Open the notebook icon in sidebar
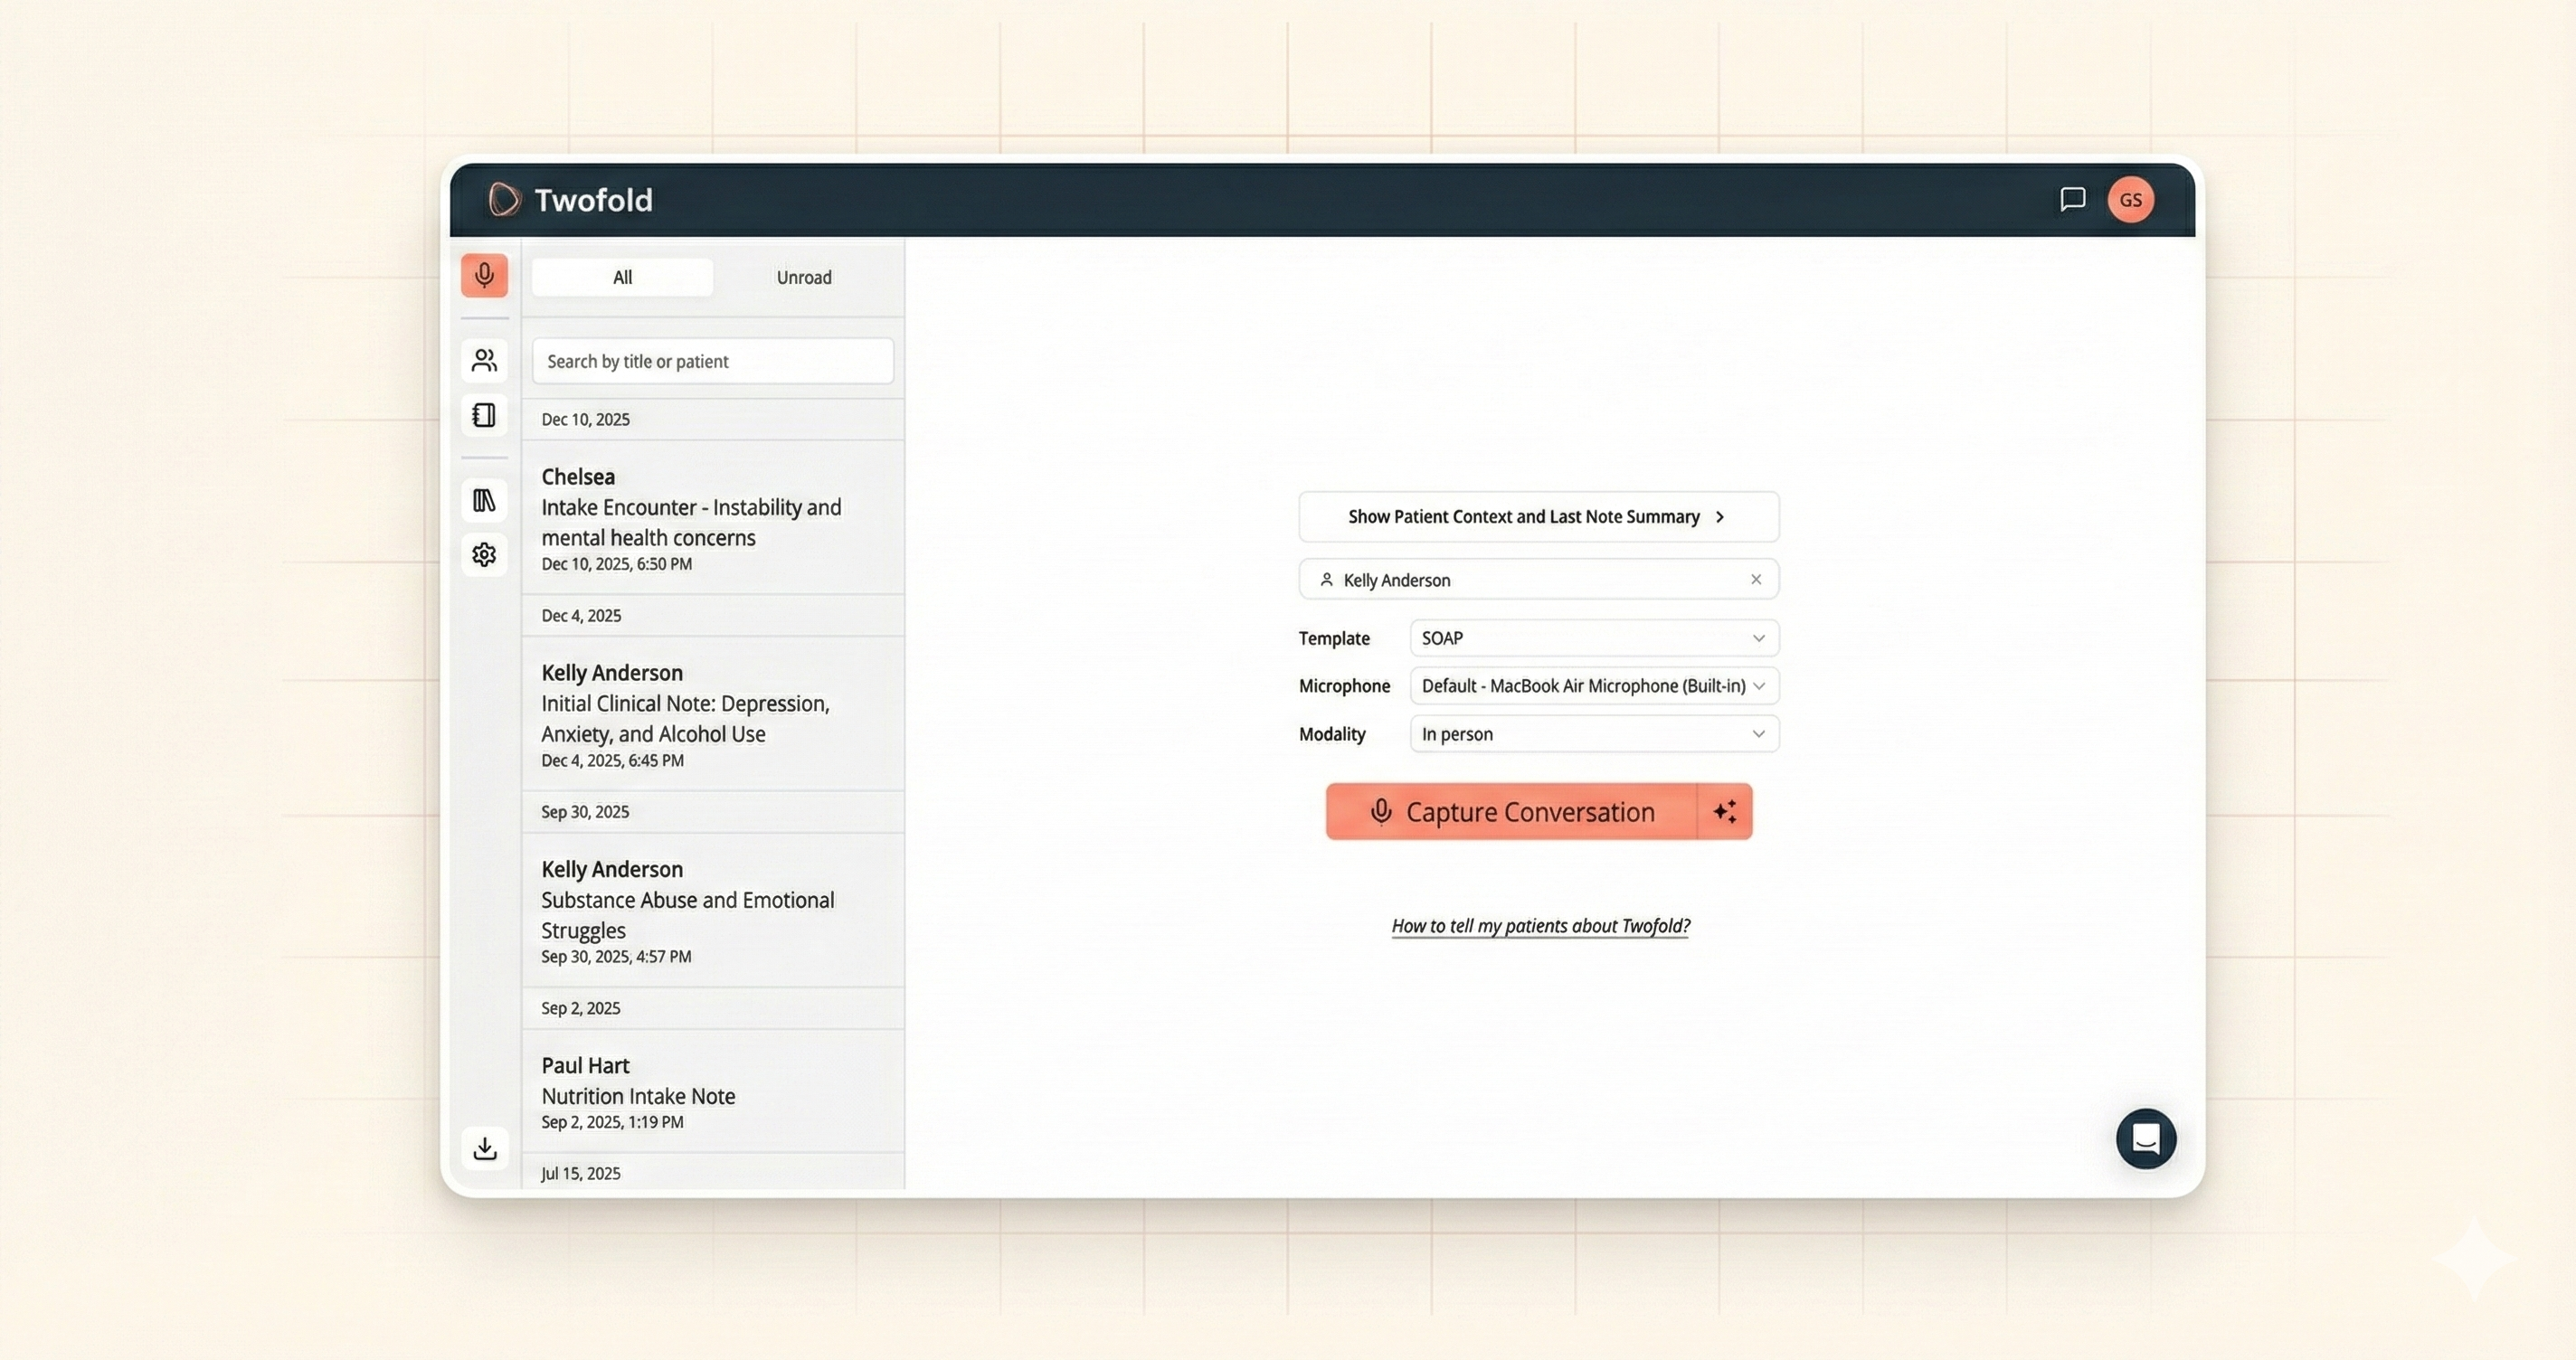2576x1360 pixels. click(484, 415)
